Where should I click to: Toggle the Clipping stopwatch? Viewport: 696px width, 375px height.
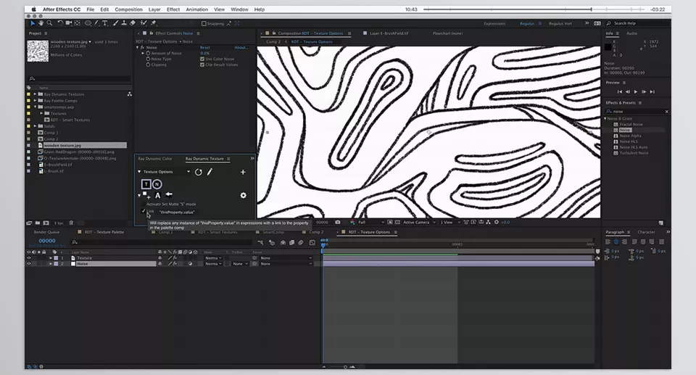148,65
